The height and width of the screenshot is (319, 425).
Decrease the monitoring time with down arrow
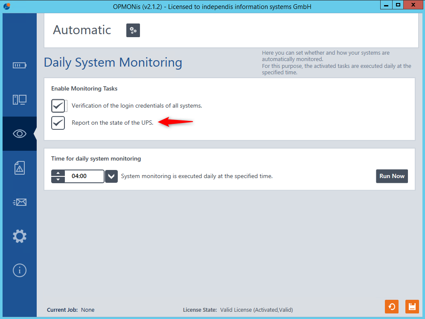[58, 180]
